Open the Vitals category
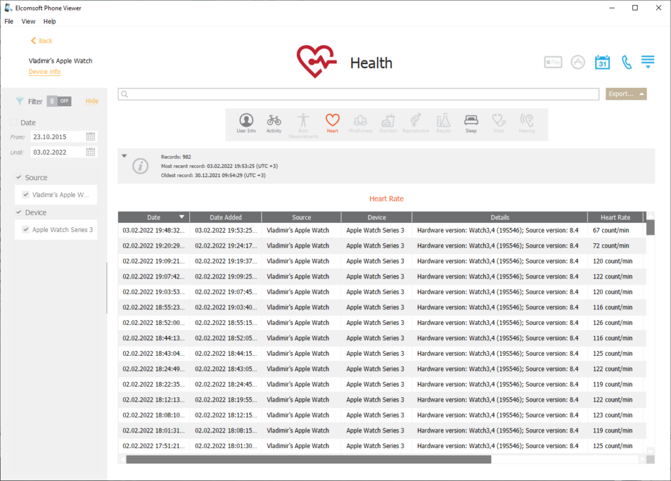 coord(499,123)
